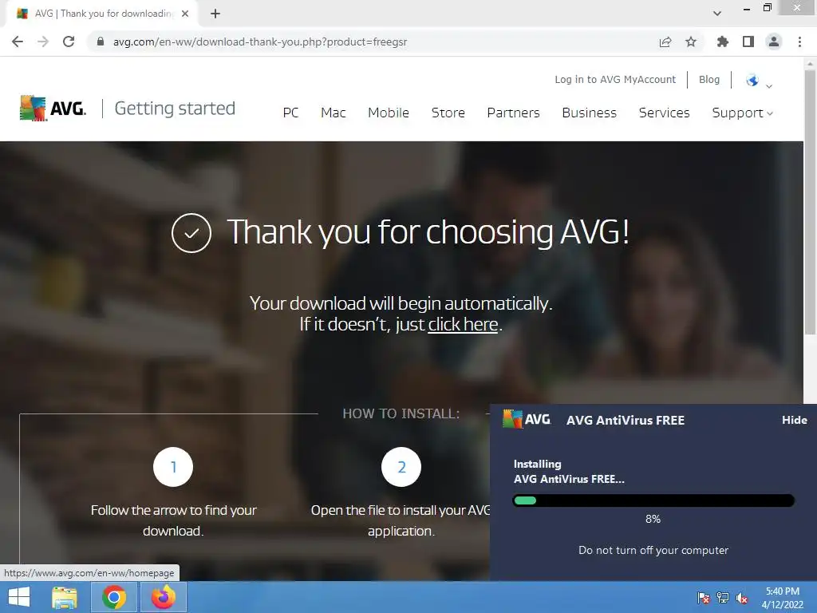817x613 pixels.
Task: Open the PC menu item
Action: click(290, 113)
